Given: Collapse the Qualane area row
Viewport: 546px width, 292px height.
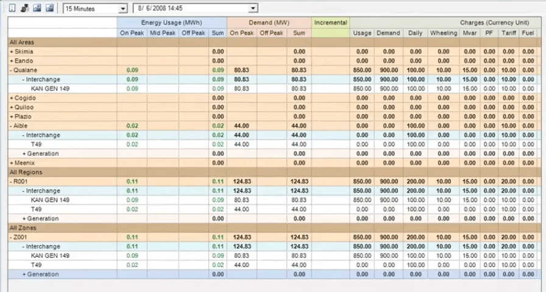Looking at the screenshot, I should tap(11, 70).
